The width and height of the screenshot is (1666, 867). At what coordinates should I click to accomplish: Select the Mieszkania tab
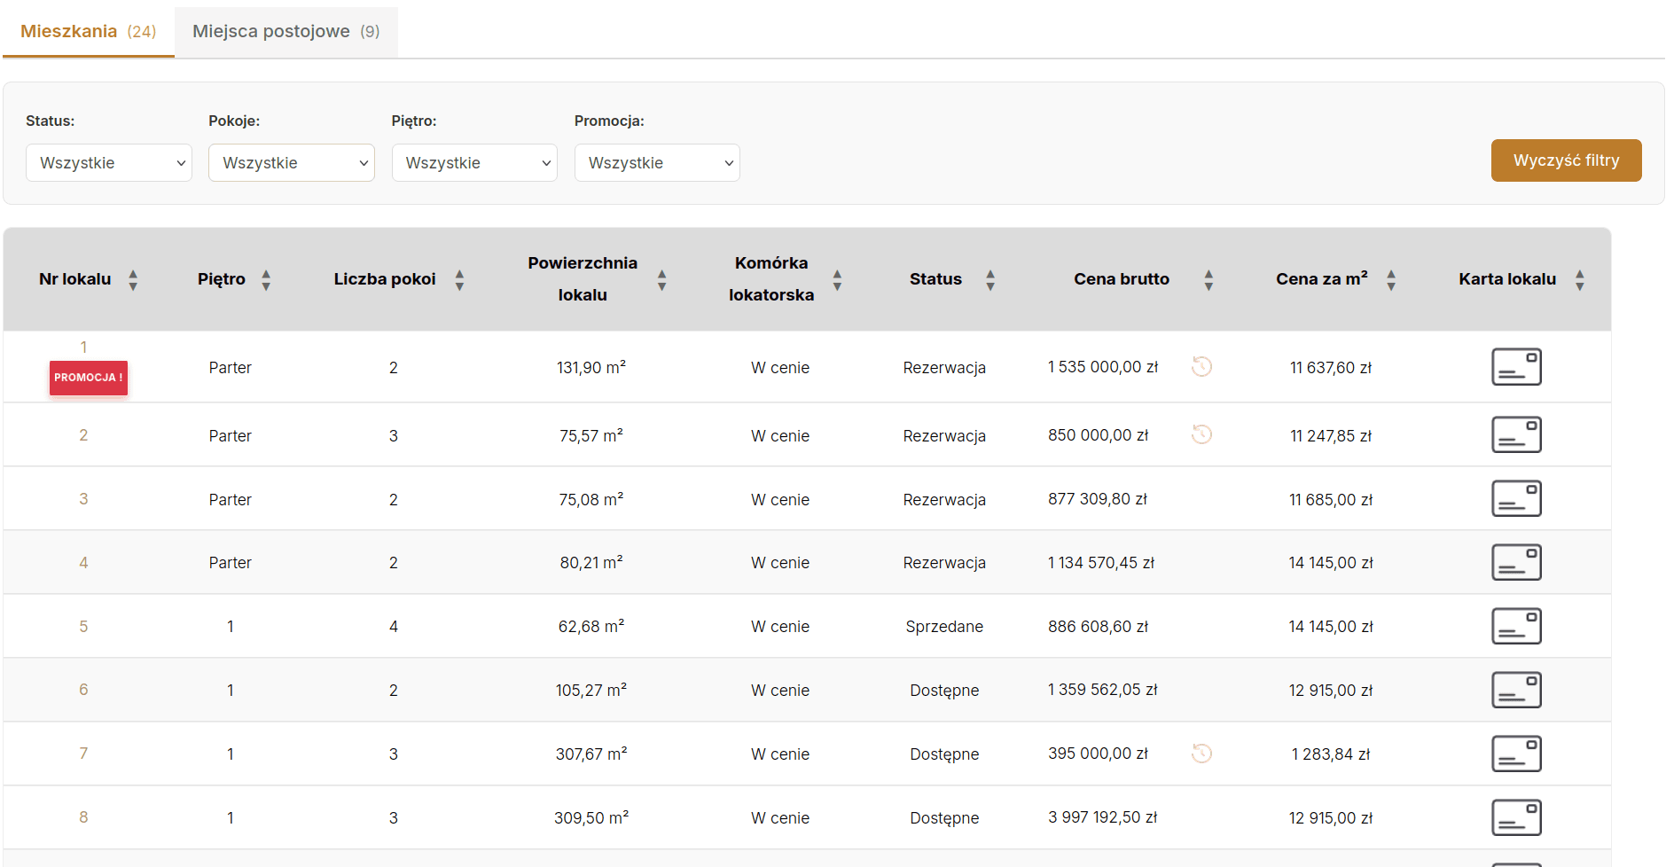tap(88, 32)
